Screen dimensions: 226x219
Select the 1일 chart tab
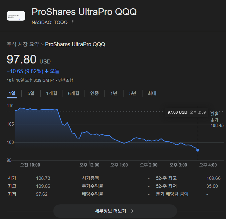point(12,93)
